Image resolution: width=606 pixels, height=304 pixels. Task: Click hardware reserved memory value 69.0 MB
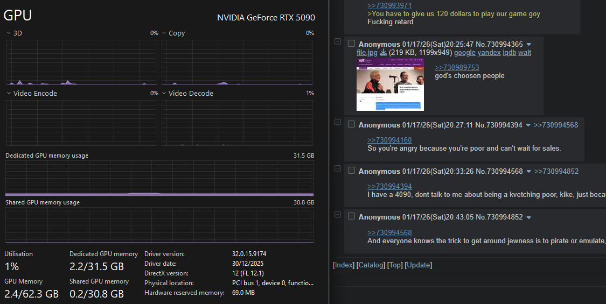[x=243, y=292]
